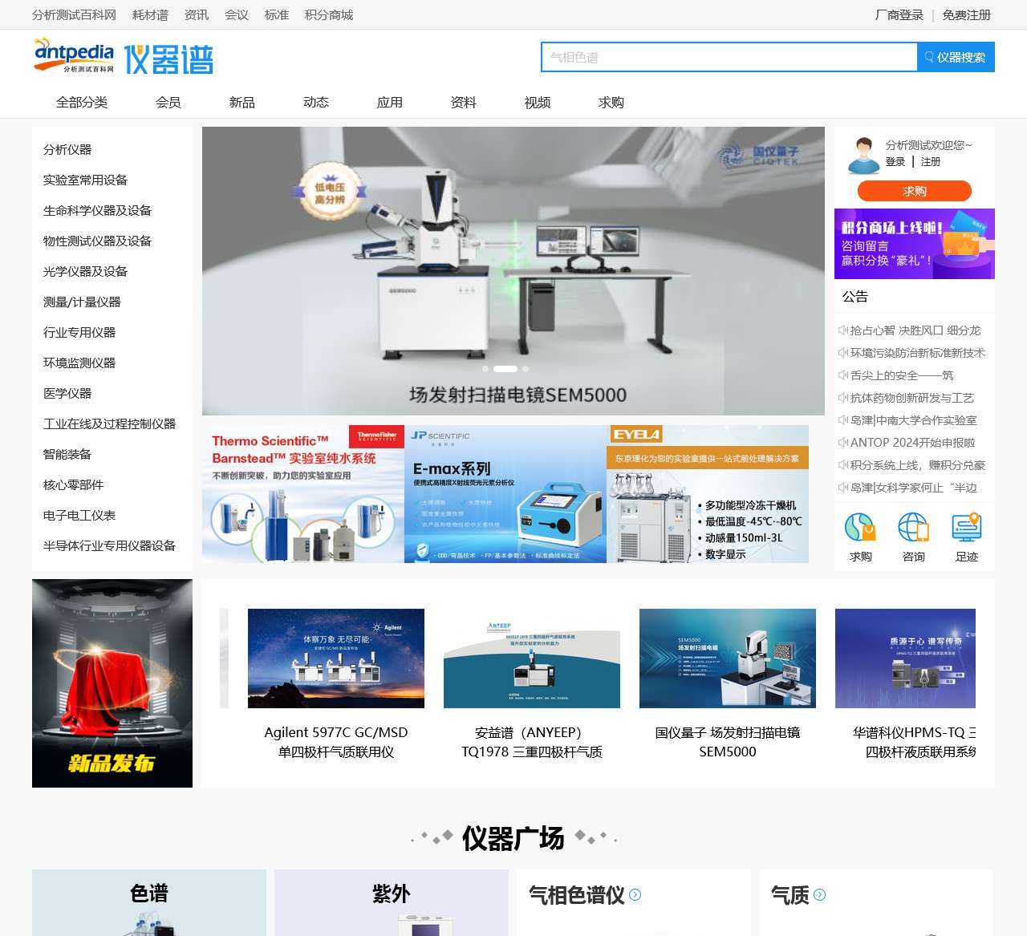Click the 咨询 globe icon
Viewport: 1027px width, 936px height.
tap(913, 528)
